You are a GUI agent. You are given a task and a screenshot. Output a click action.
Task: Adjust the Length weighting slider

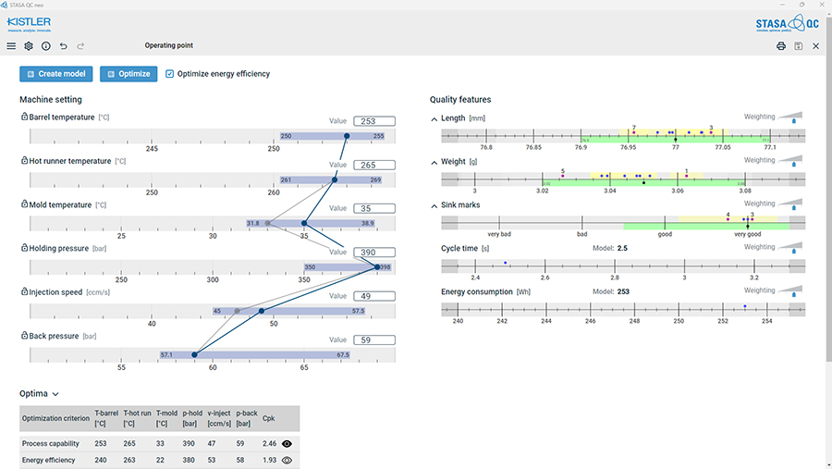pyautogui.click(x=792, y=119)
